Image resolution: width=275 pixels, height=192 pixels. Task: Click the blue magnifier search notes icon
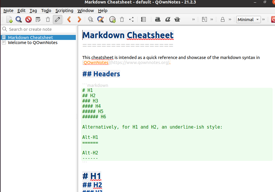19,19
